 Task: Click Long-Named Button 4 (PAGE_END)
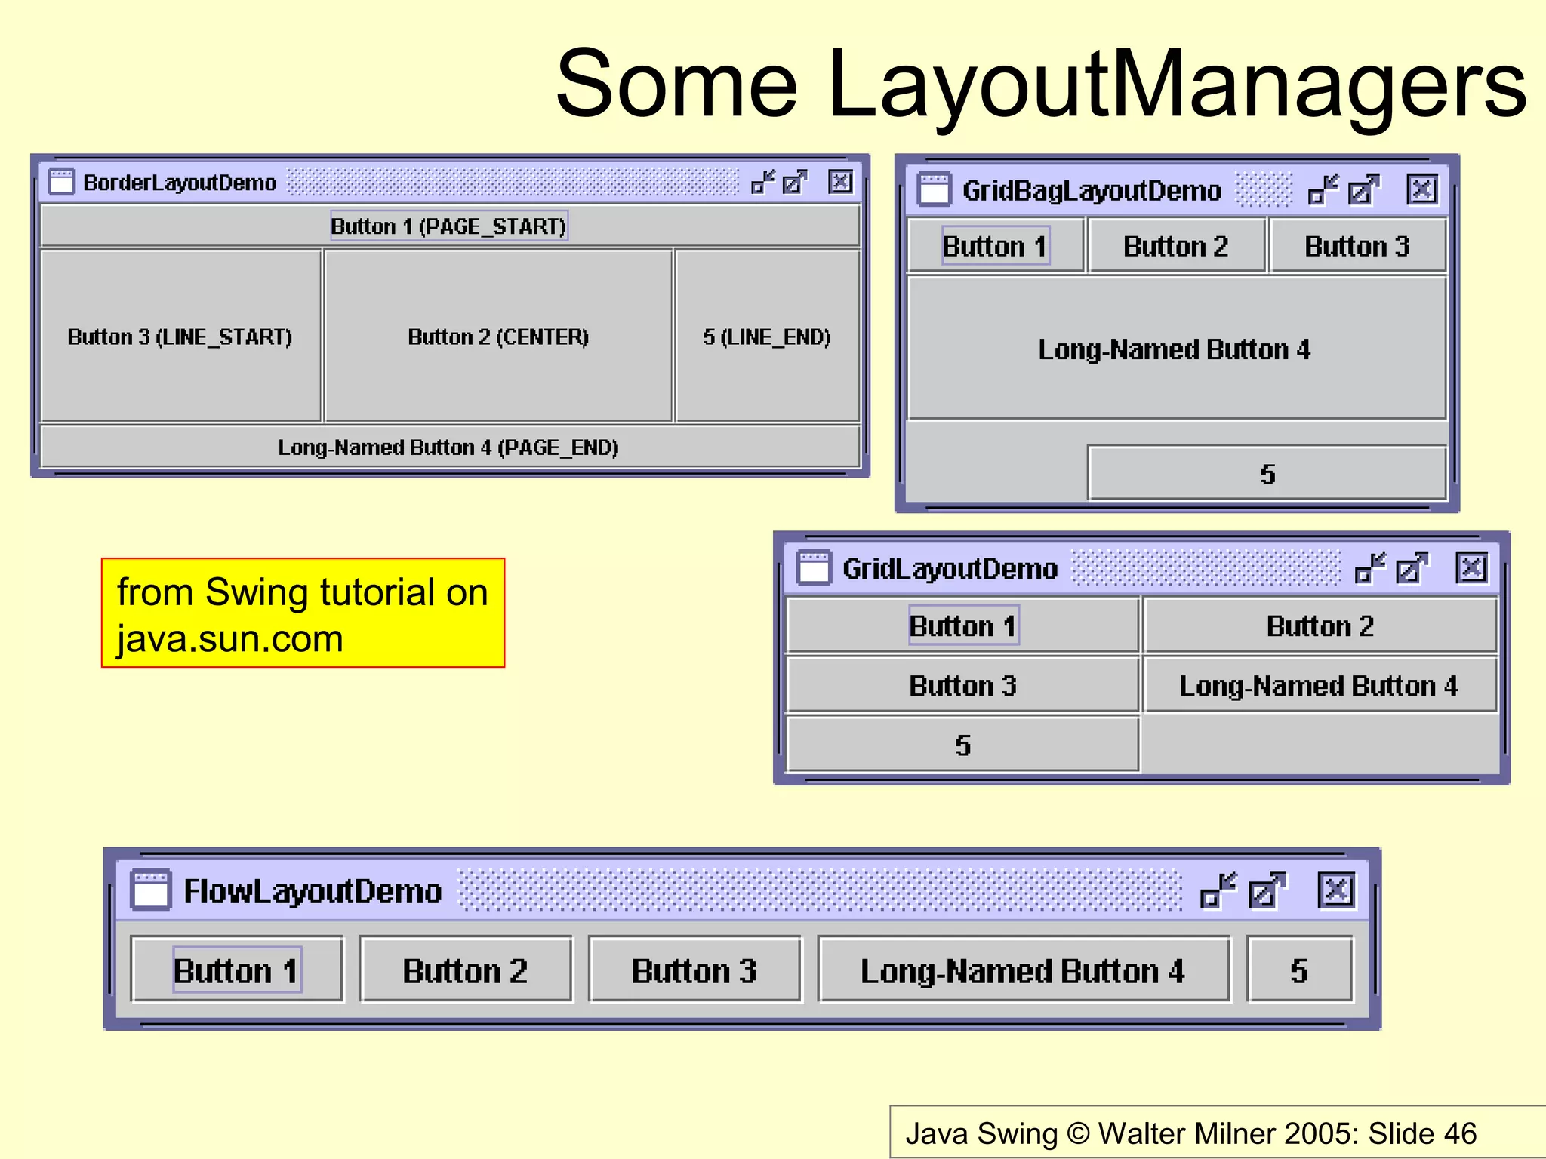[x=450, y=447]
